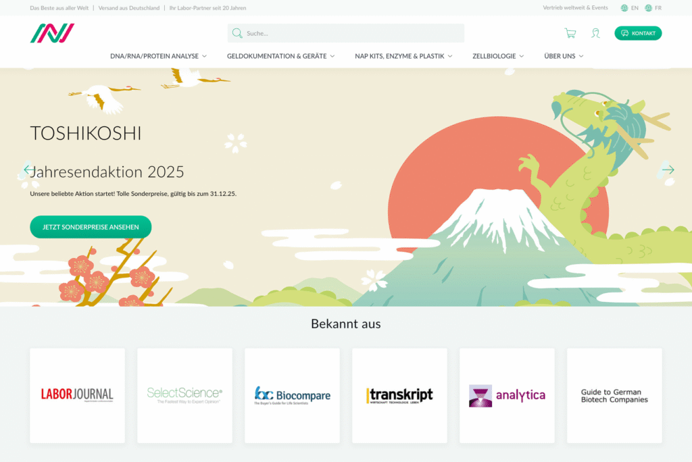The width and height of the screenshot is (692, 462).
Task: Open Vertrieb weltweit & Events link
Action: [575, 8]
